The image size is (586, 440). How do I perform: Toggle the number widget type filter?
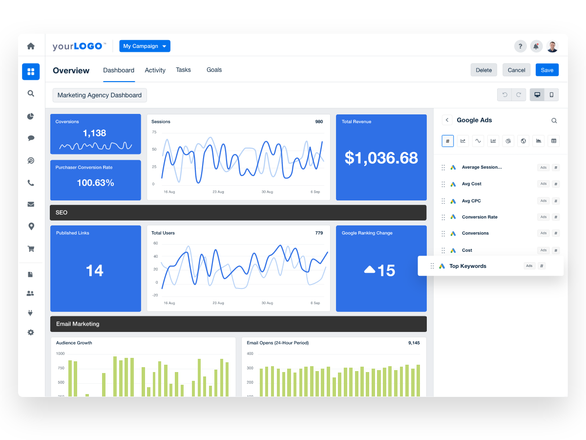(x=447, y=141)
